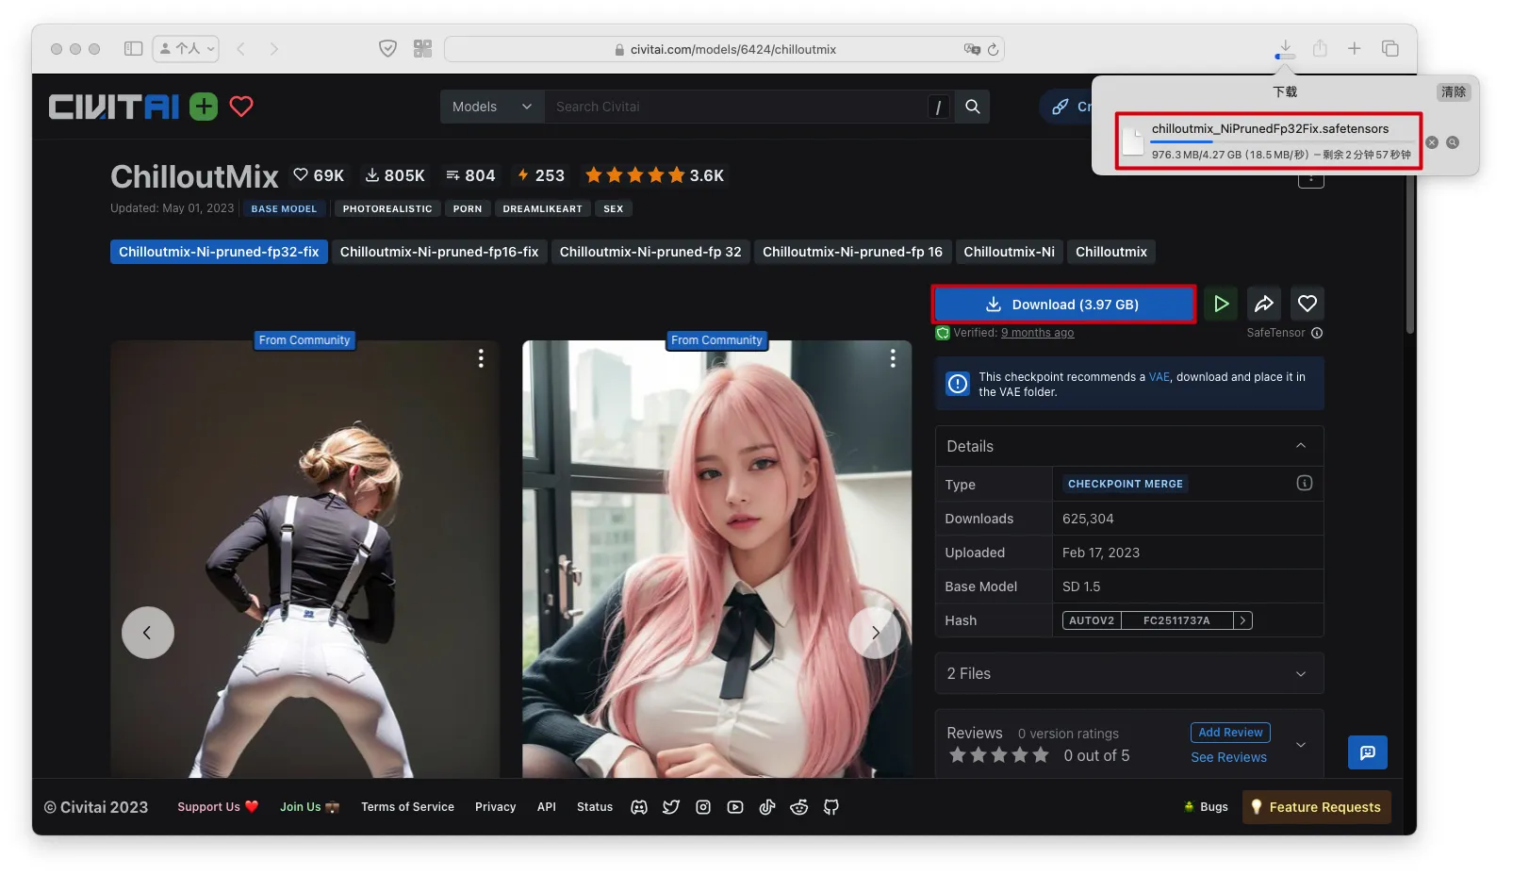Open the Reddit link in the footer

(x=799, y=807)
